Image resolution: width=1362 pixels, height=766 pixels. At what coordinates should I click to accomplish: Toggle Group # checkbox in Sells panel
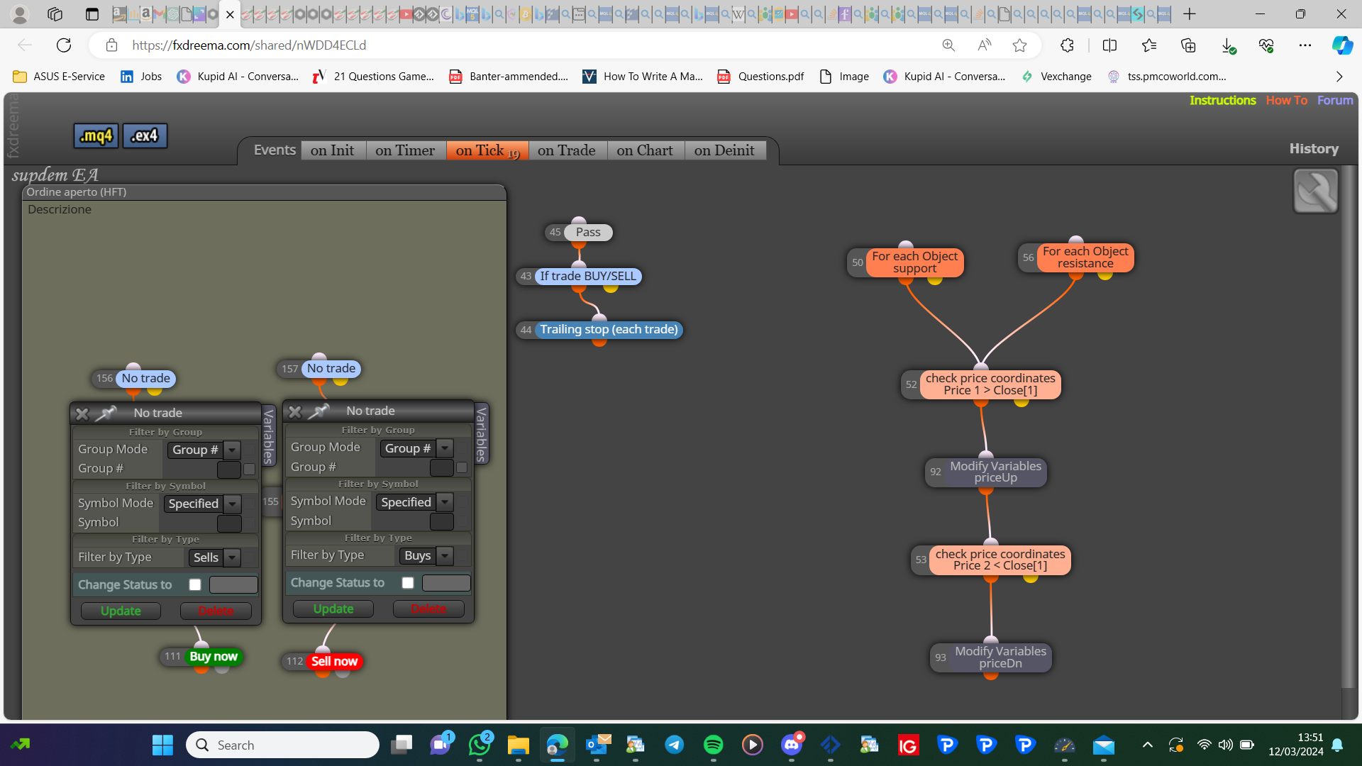249,469
